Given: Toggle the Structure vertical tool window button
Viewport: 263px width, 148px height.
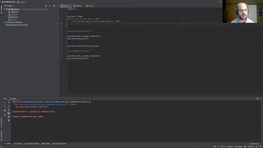Looking at the screenshot, I should [1, 123].
